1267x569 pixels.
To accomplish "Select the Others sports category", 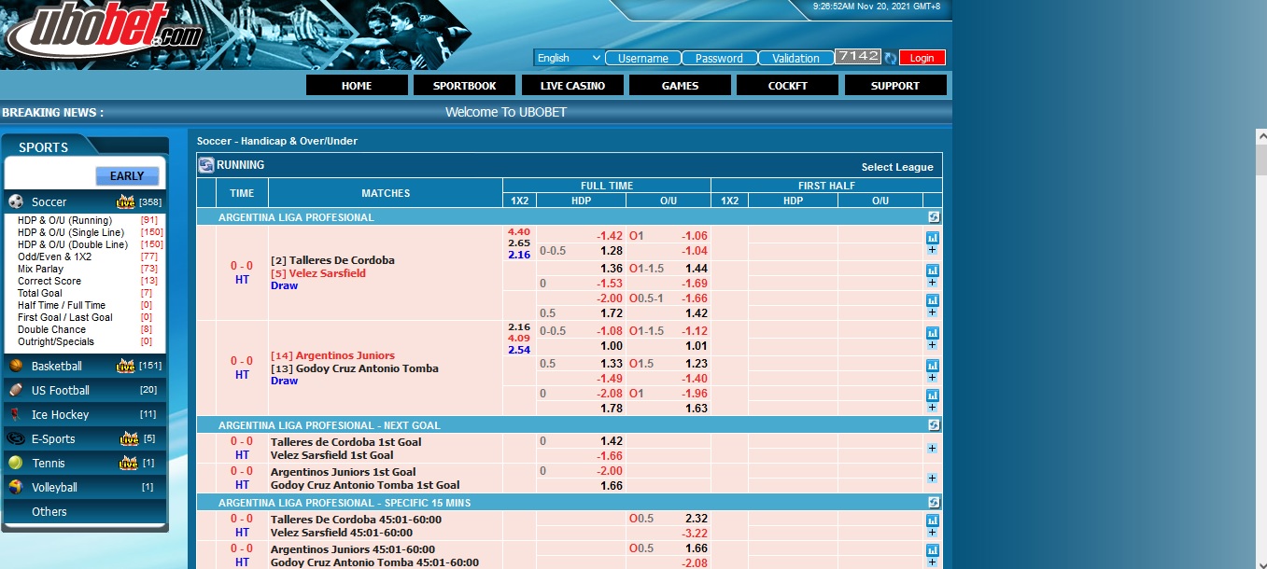I will (49, 511).
